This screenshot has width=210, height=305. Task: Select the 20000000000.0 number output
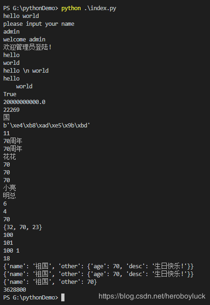(24, 102)
